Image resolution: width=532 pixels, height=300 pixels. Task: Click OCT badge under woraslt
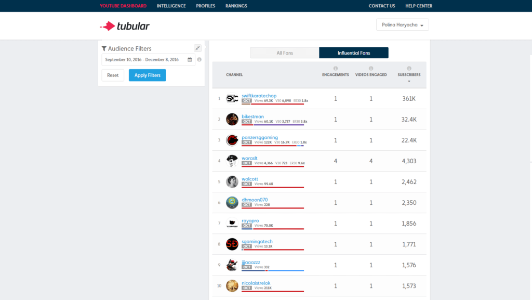[247, 163]
